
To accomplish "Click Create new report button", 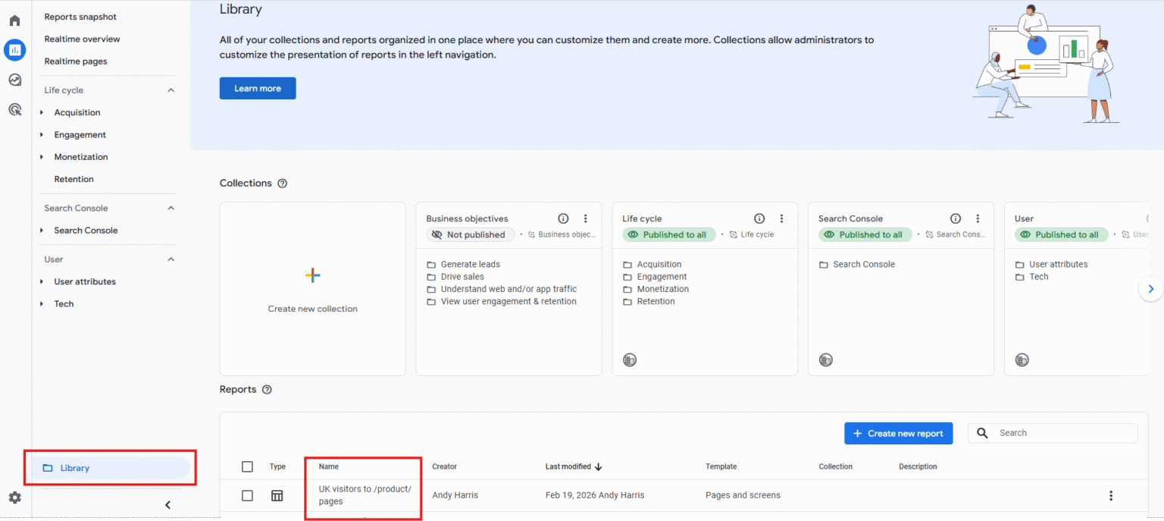I will (x=898, y=434).
